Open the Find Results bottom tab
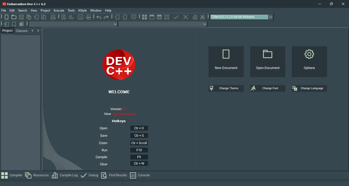Viewport: 349px width, 186px height. click(x=114, y=175)
